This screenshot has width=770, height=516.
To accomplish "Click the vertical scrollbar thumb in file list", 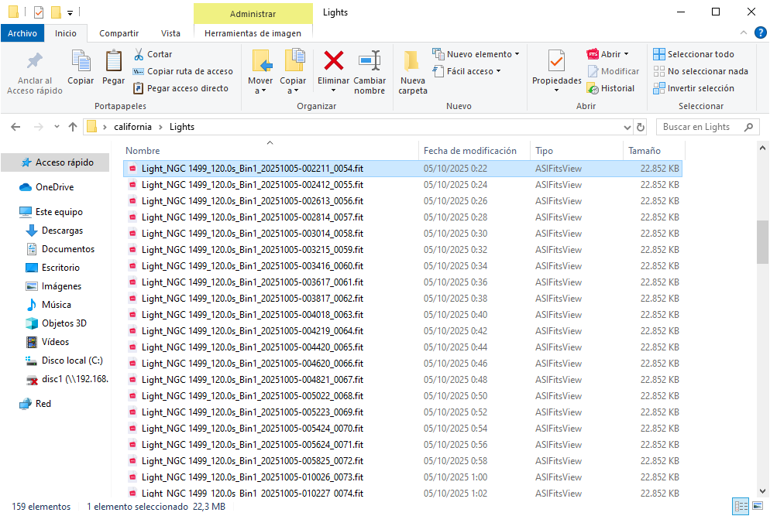I will click(x=762, y=242).
